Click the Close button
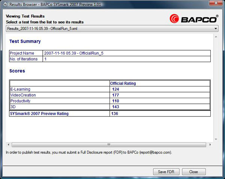Screen dimensions: 225x179 click(194, 172)
